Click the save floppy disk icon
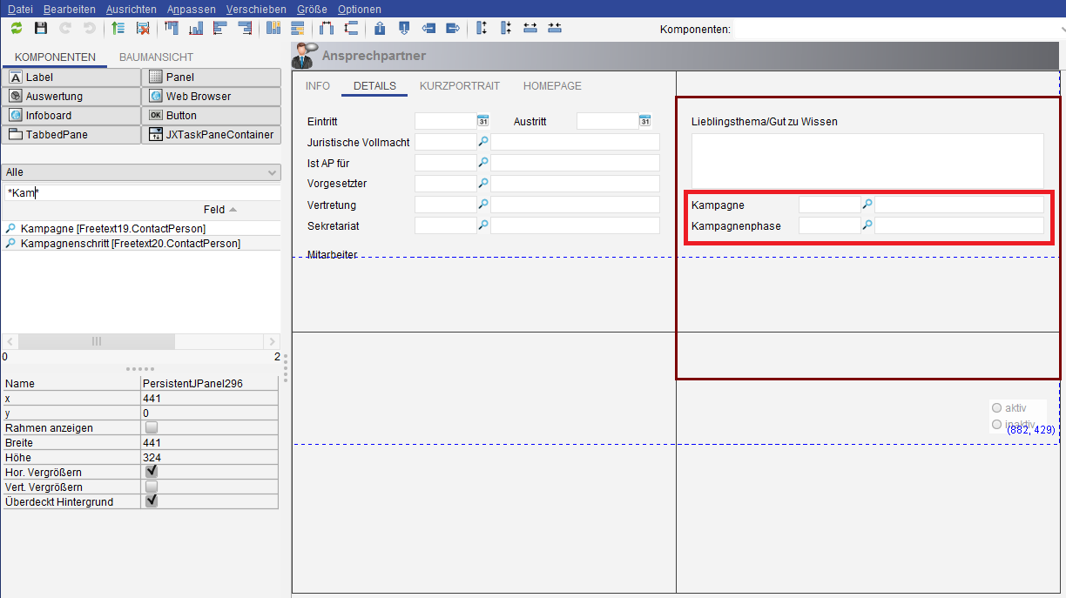1066x598 pixels. point(41,29)
